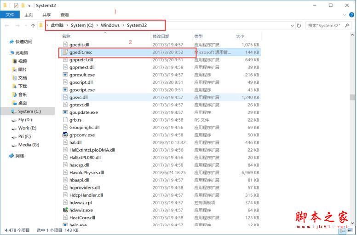357x235 pixels.
Task: Switch to details view icon in status bar
Action: (341, 231)
